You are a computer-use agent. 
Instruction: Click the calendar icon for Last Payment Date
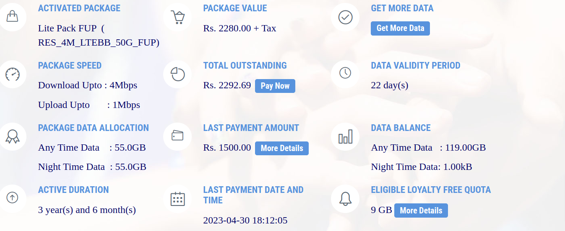coord(177,198)
